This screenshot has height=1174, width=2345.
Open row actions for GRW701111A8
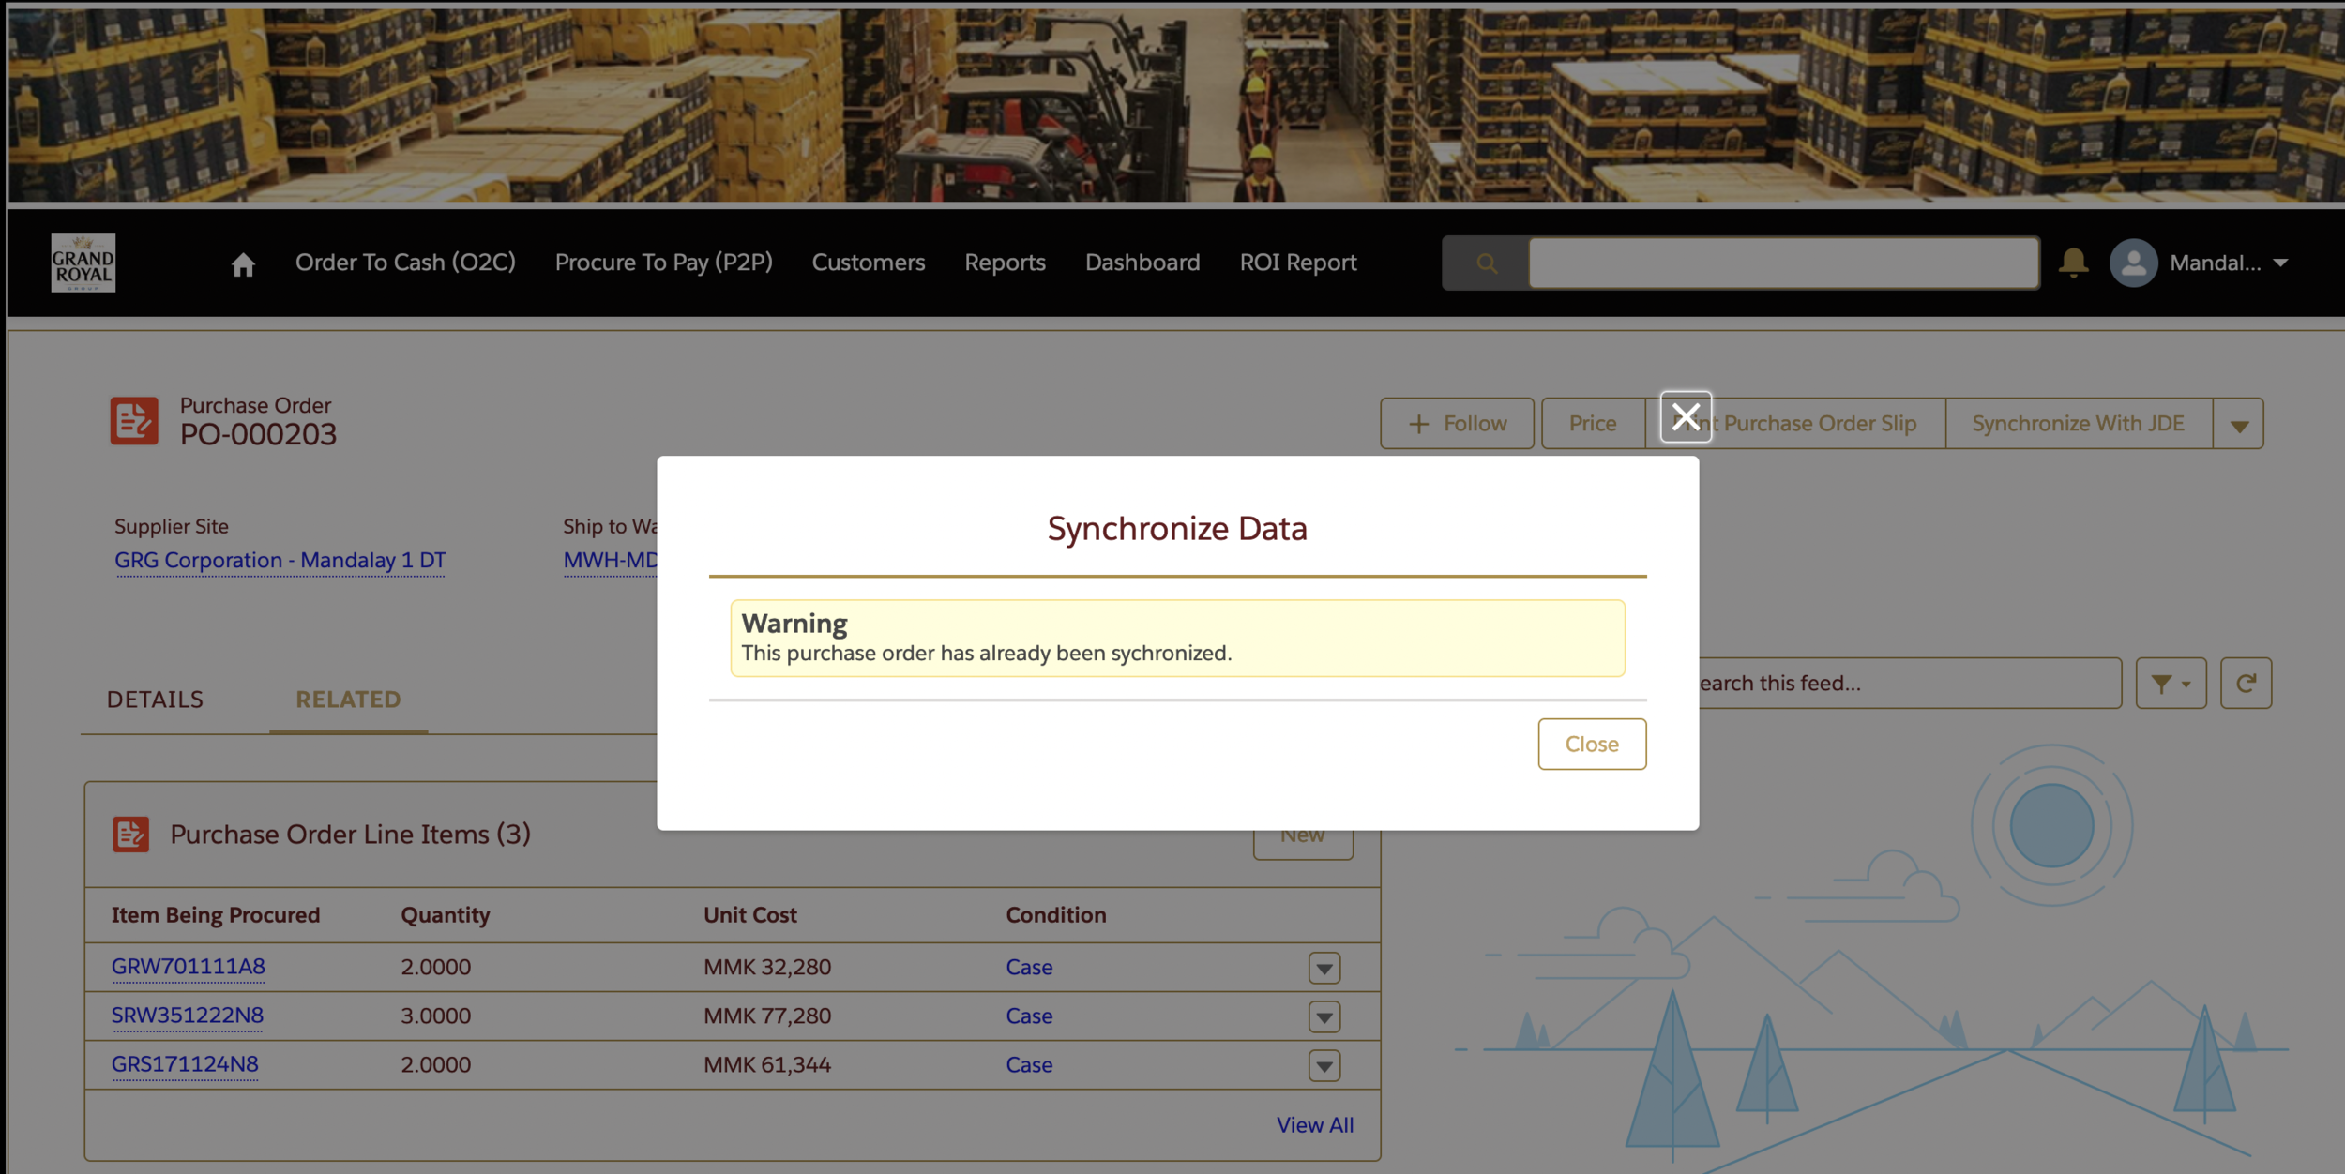(1324, 968)
